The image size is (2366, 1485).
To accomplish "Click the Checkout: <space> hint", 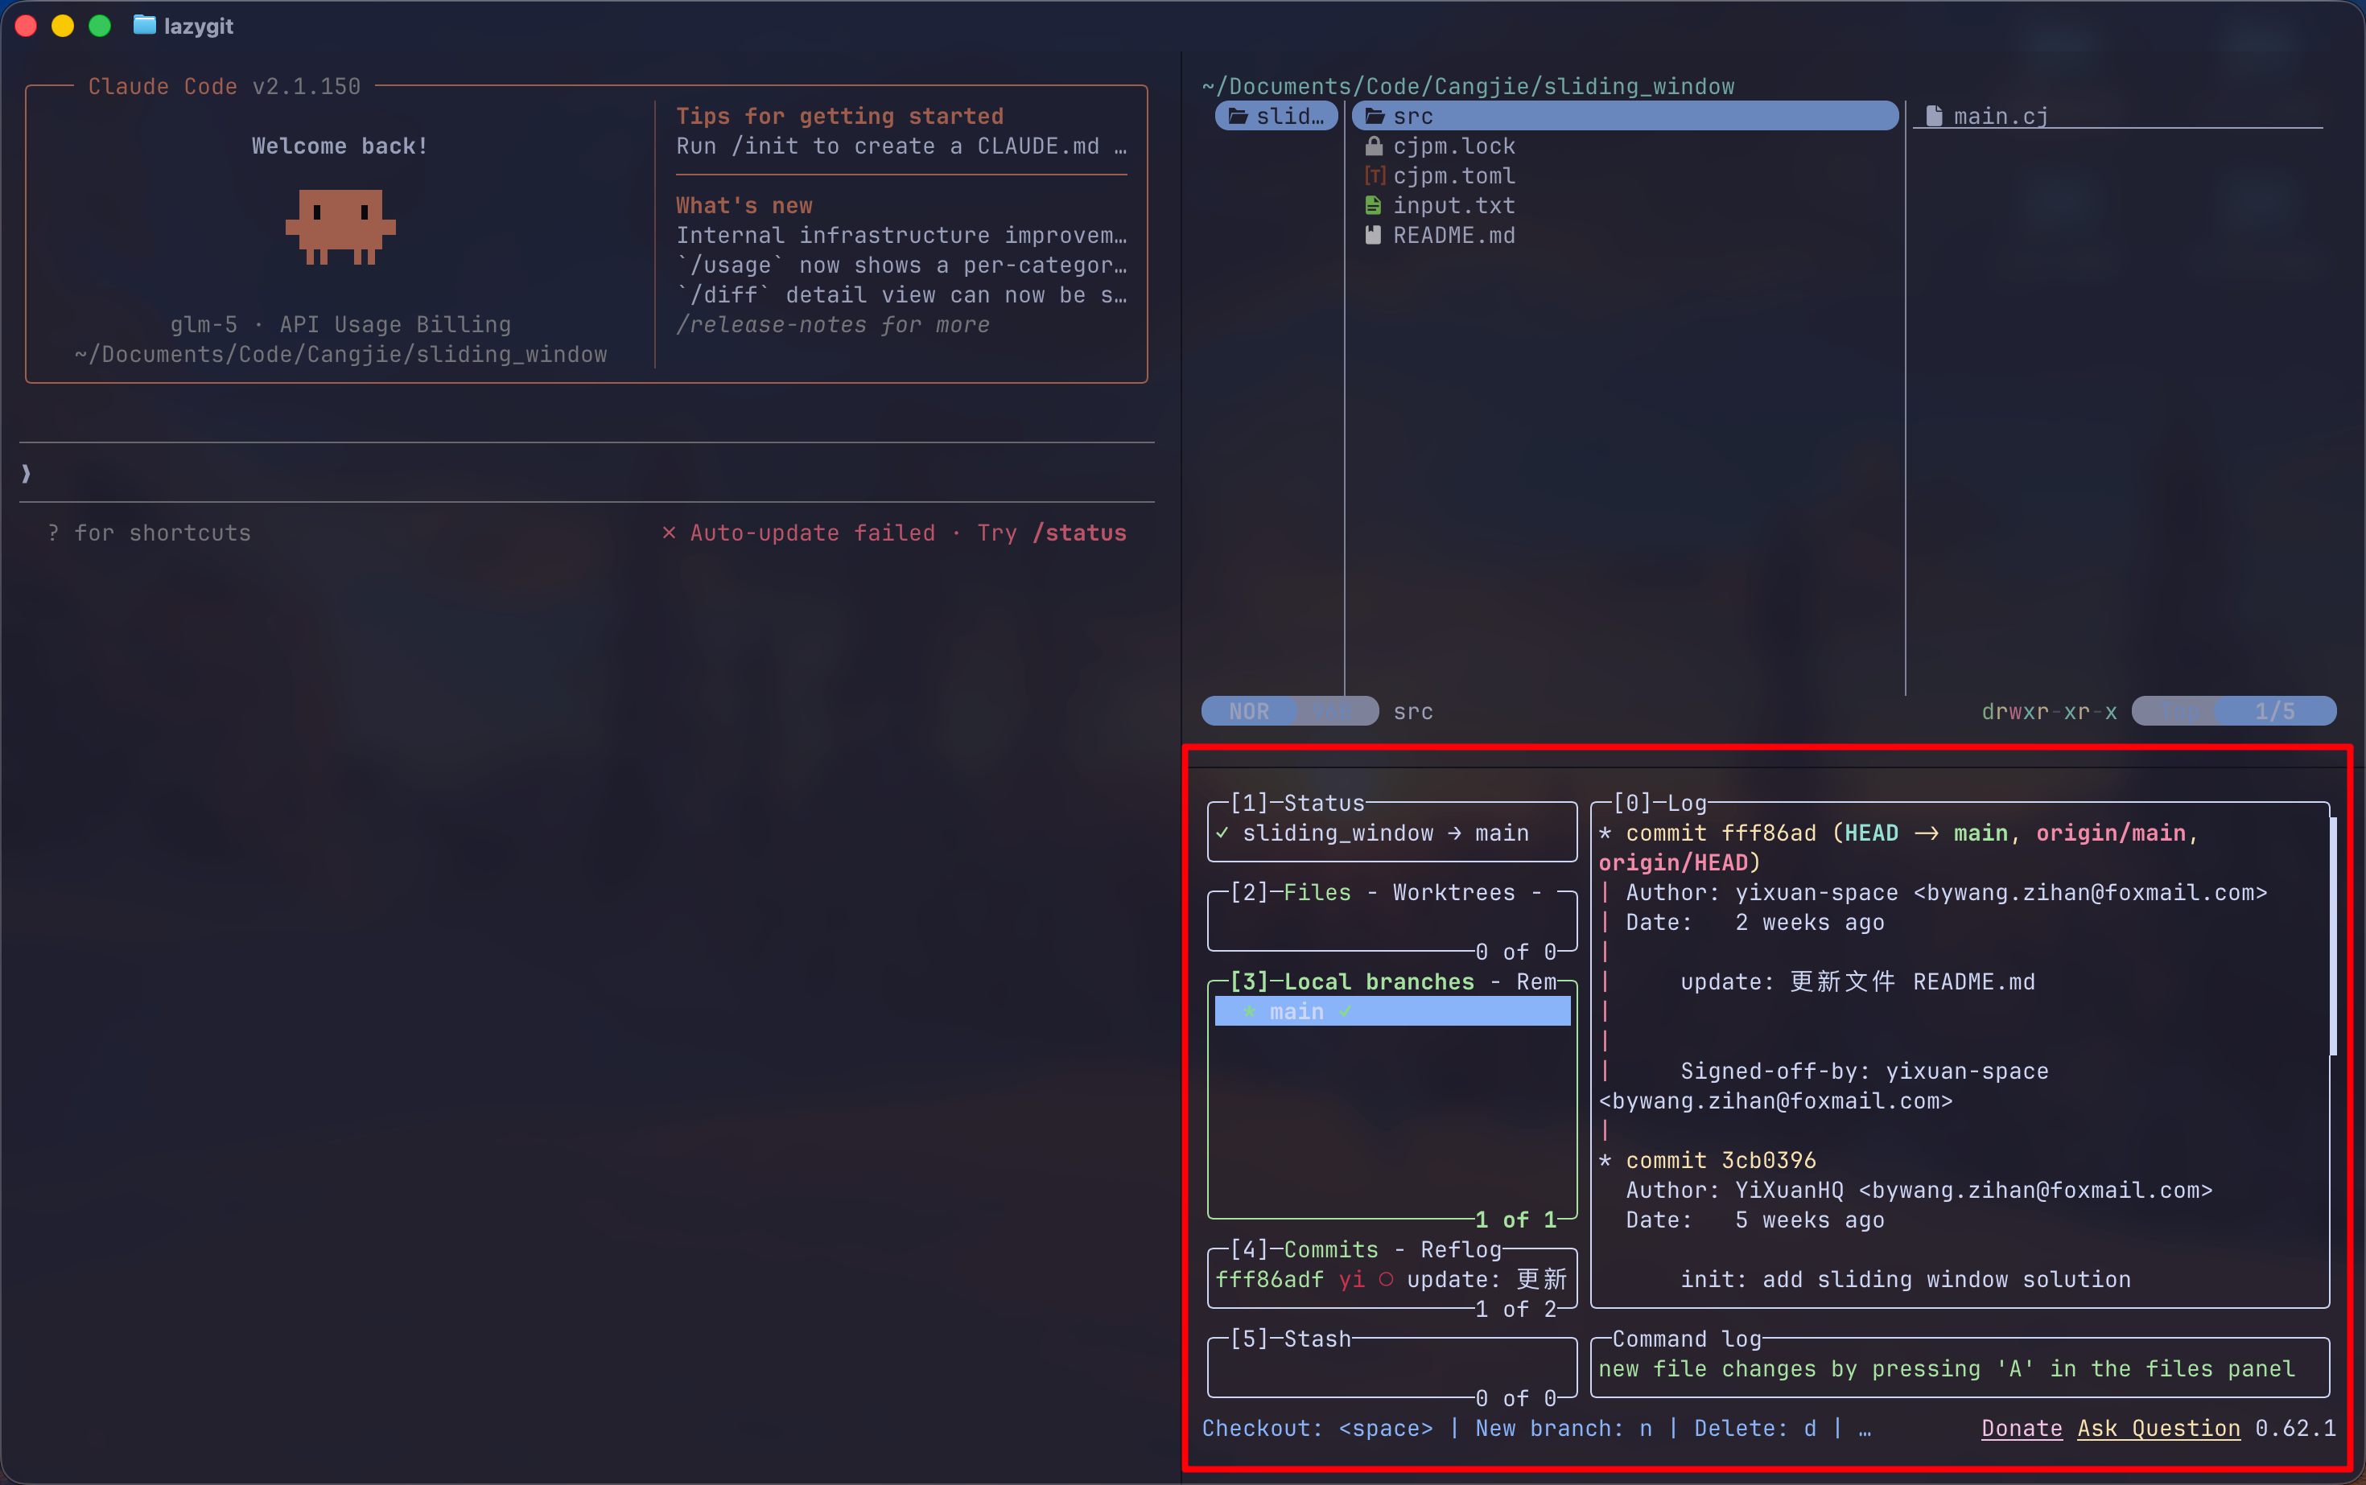I will pyautogui.click(x=1317, y=1427).
